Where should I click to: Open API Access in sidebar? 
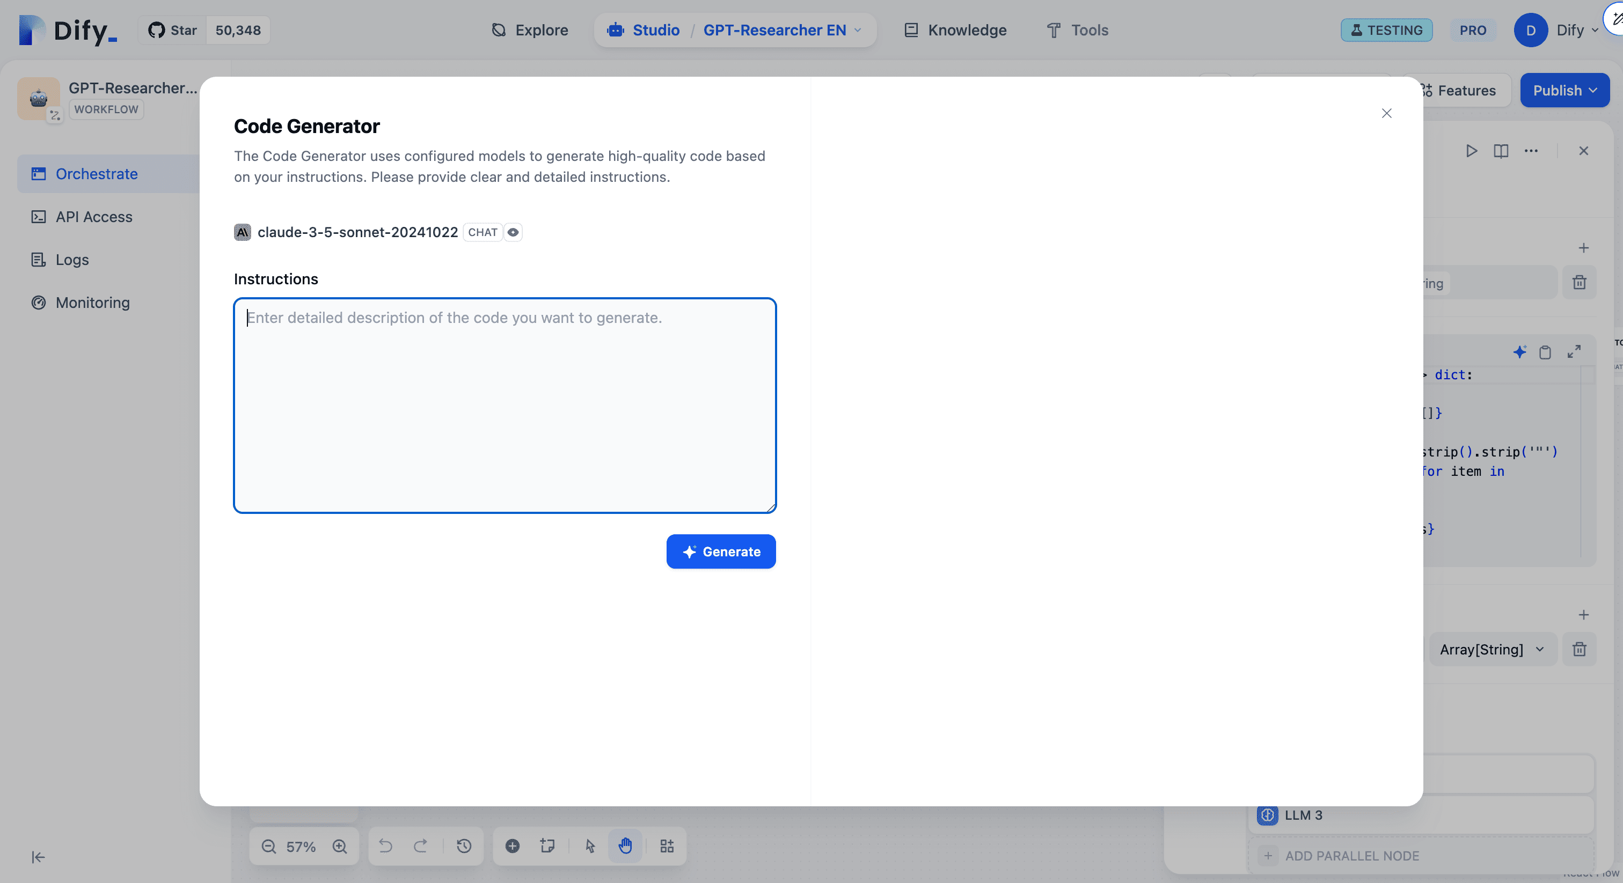point(94,217)
